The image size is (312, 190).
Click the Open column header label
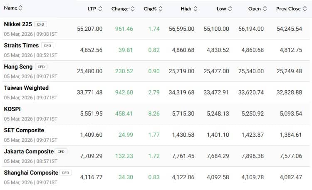coord(255,9)
